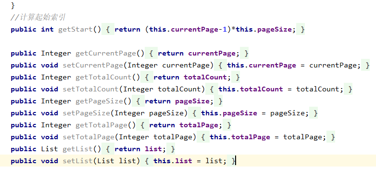
Task: Expand opening fold brace of setTotalCount
Action: coord(212,89)
